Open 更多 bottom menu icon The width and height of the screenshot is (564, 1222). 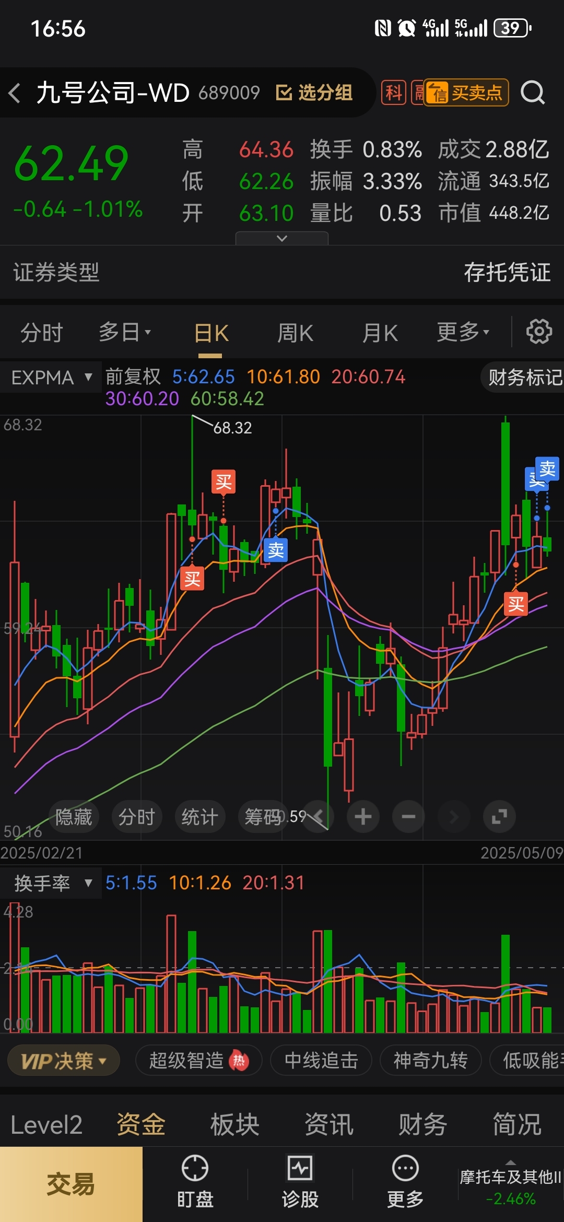click(x=405, y=1183)
